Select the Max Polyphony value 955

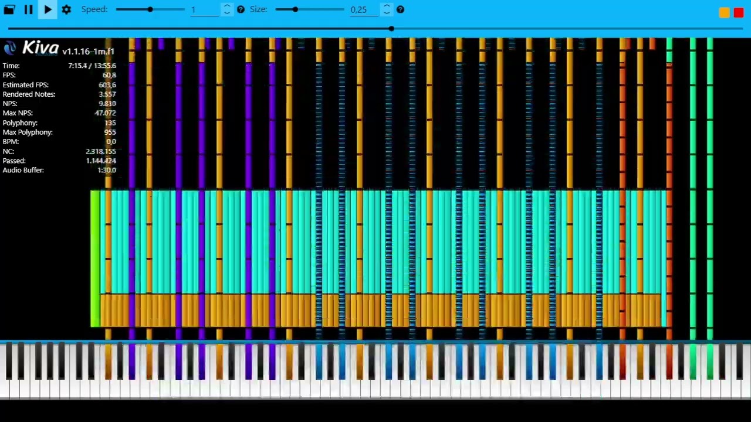click(110, 132)
